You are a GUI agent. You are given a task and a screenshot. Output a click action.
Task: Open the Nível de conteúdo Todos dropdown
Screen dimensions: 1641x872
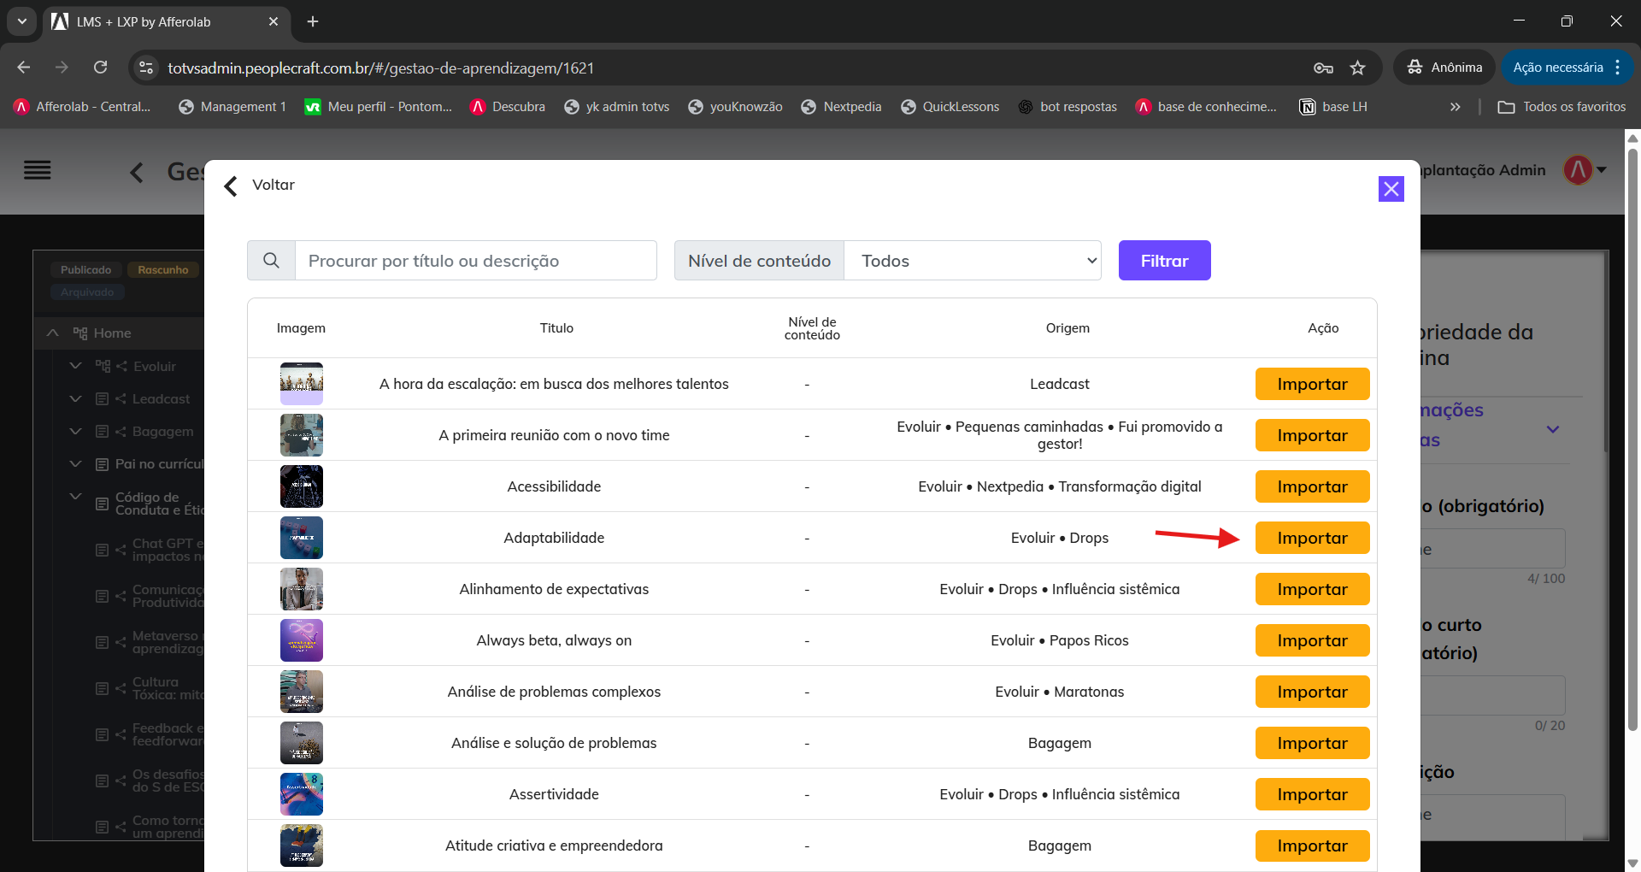[973, 260]
